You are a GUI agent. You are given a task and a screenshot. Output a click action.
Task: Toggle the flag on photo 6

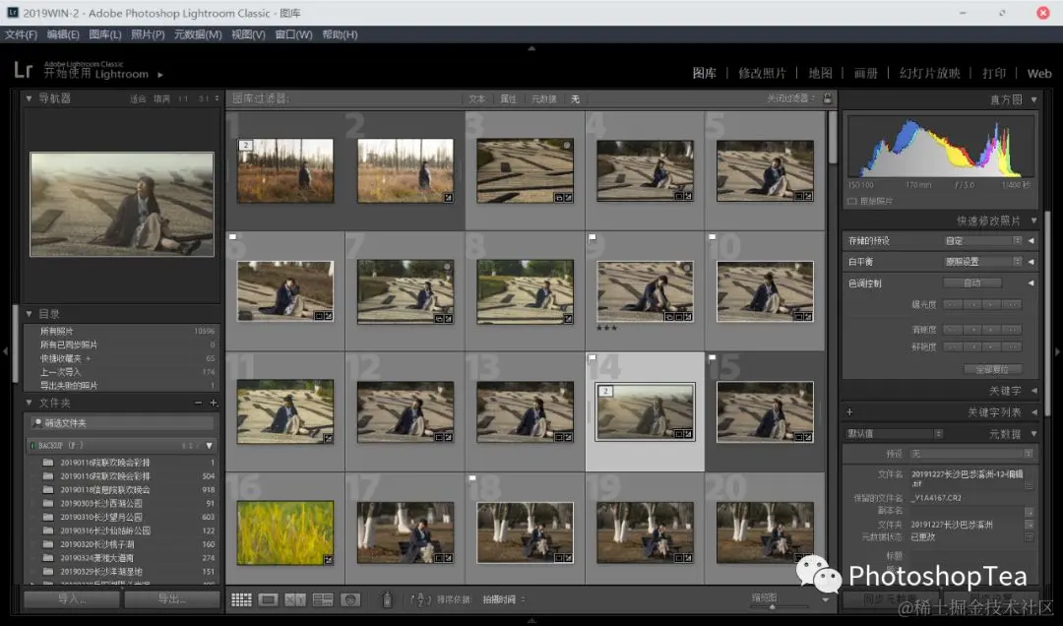click(x=232, y=237)
